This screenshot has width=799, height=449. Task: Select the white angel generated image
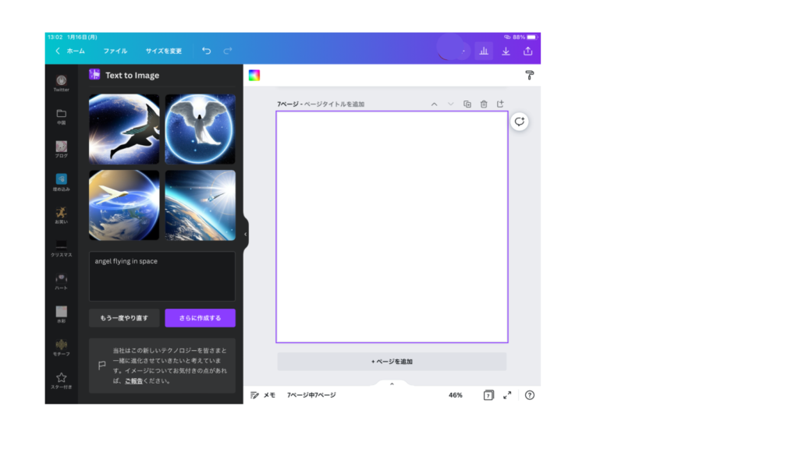tap(201, 129)
